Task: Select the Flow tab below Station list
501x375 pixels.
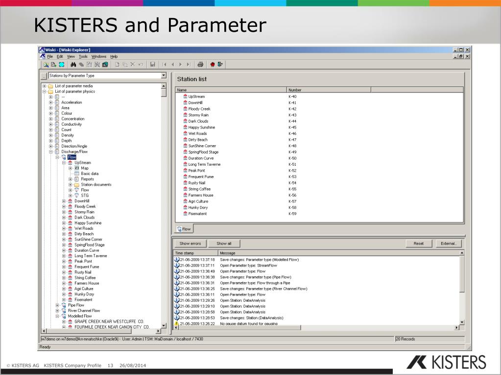Action: [184, 229]
